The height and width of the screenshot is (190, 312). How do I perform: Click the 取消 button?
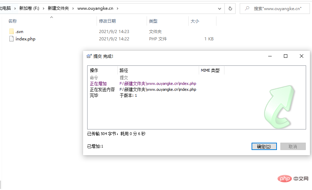[293, 147]
